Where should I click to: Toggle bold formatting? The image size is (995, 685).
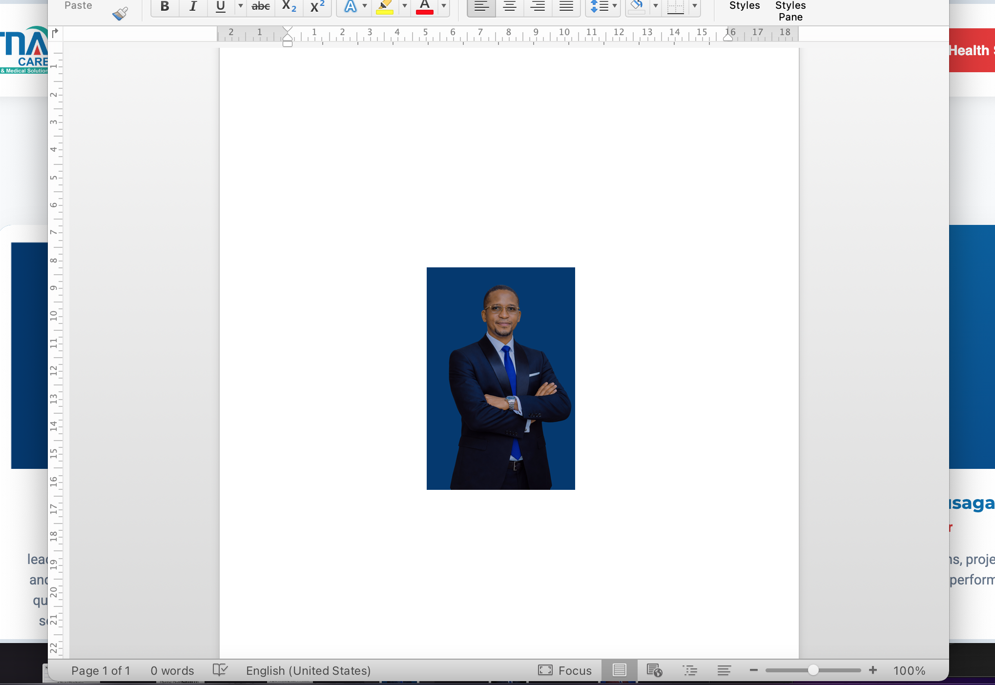point(165,6)
